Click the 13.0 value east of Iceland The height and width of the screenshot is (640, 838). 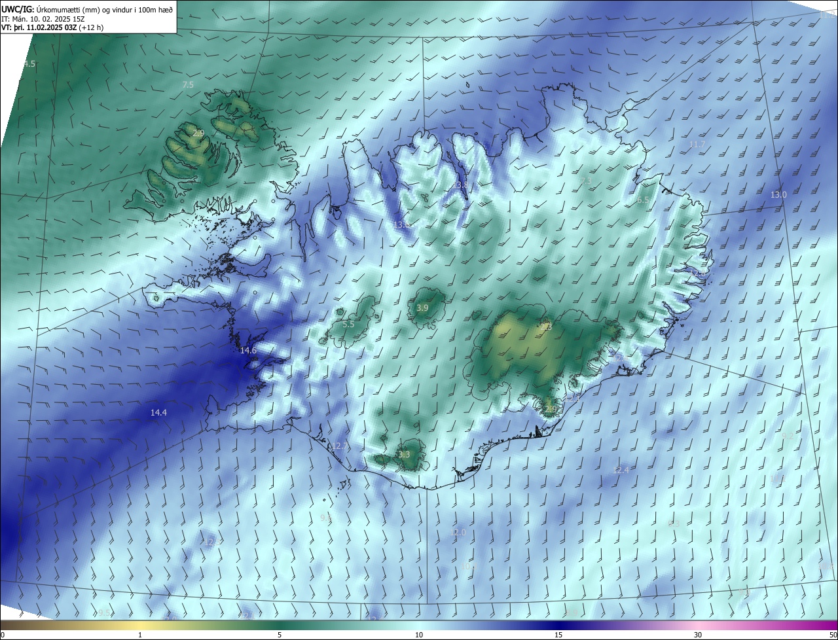click(x=778, y=194)
